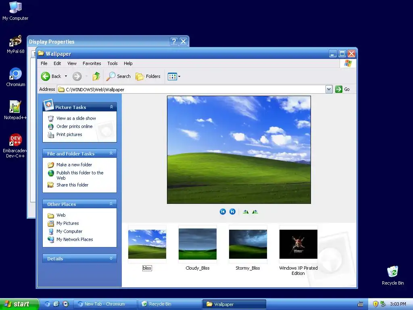
Task: Expand the Details panel
Action: pyautogui.click(x=111, y=258)
